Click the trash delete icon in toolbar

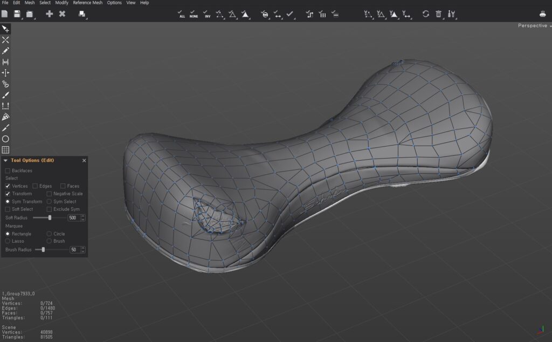pyautogui.click(x=439, y=14)
